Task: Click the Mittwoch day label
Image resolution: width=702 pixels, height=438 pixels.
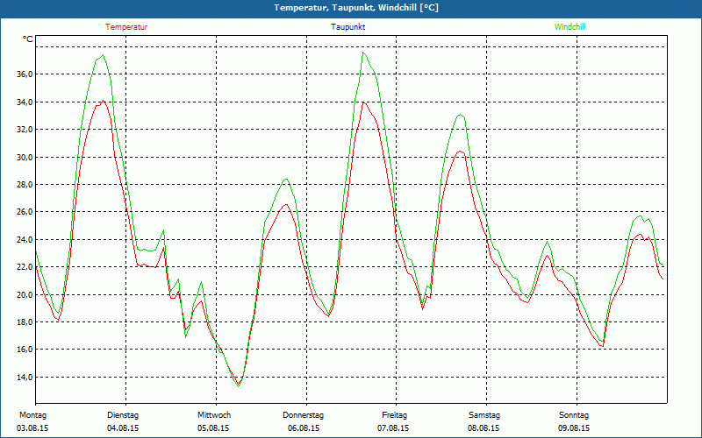Action: (214, 415)
